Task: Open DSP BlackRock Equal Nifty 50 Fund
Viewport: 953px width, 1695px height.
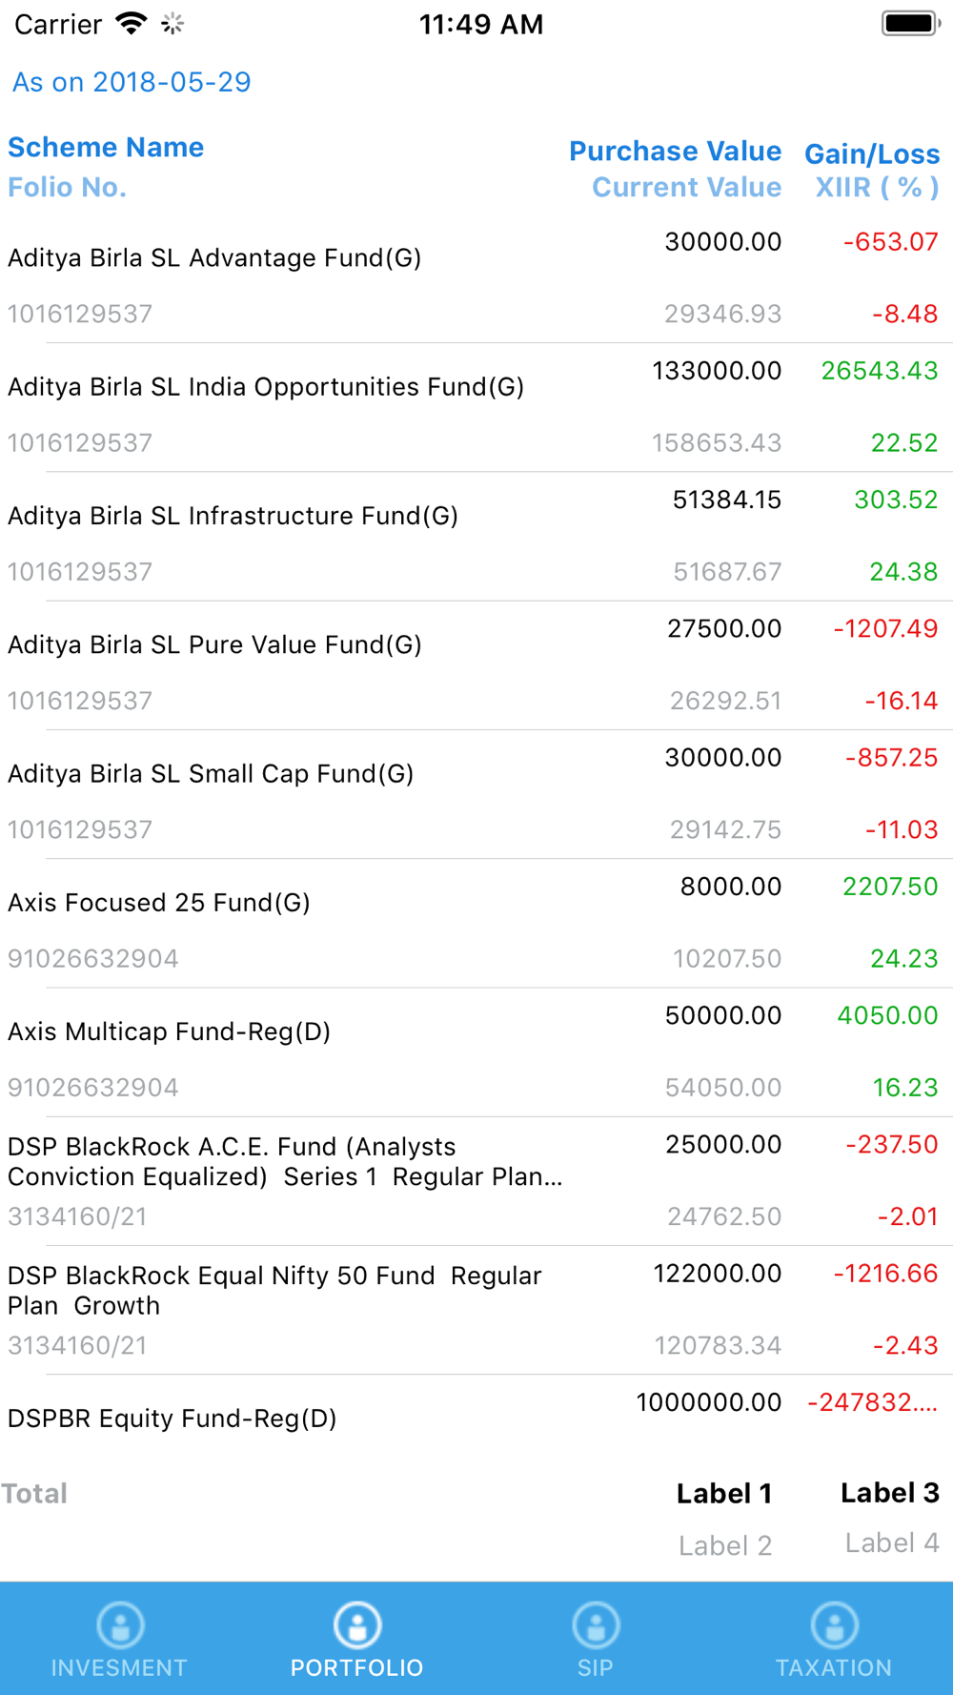Action: 274,1290
